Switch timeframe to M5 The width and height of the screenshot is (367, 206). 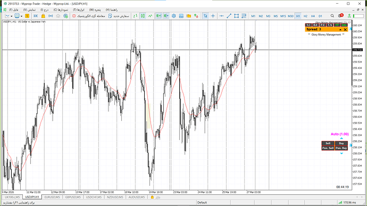[276, 16]
